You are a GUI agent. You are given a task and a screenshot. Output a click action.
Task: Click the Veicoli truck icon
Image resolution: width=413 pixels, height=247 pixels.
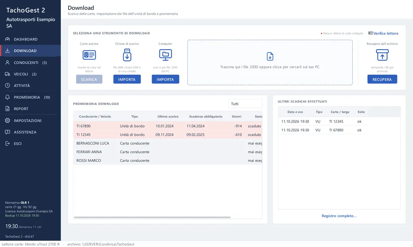pyautogui.click(x=7, y=74)
